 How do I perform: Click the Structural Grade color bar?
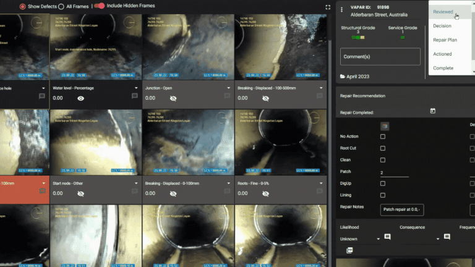[357, 38]
